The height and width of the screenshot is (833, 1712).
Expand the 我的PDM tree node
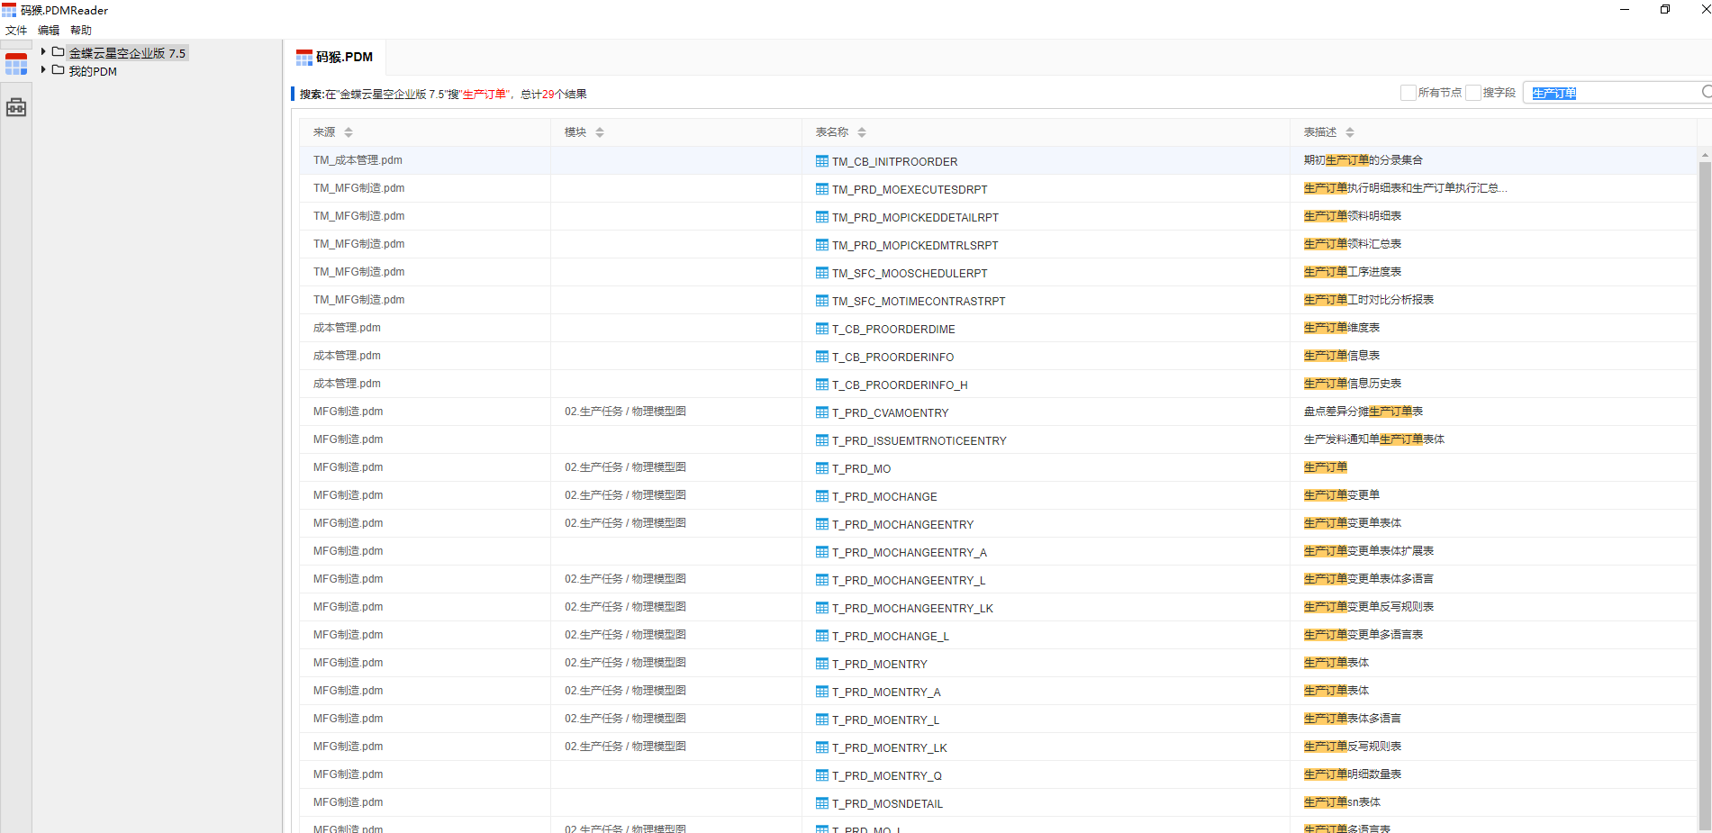[43, 70]
